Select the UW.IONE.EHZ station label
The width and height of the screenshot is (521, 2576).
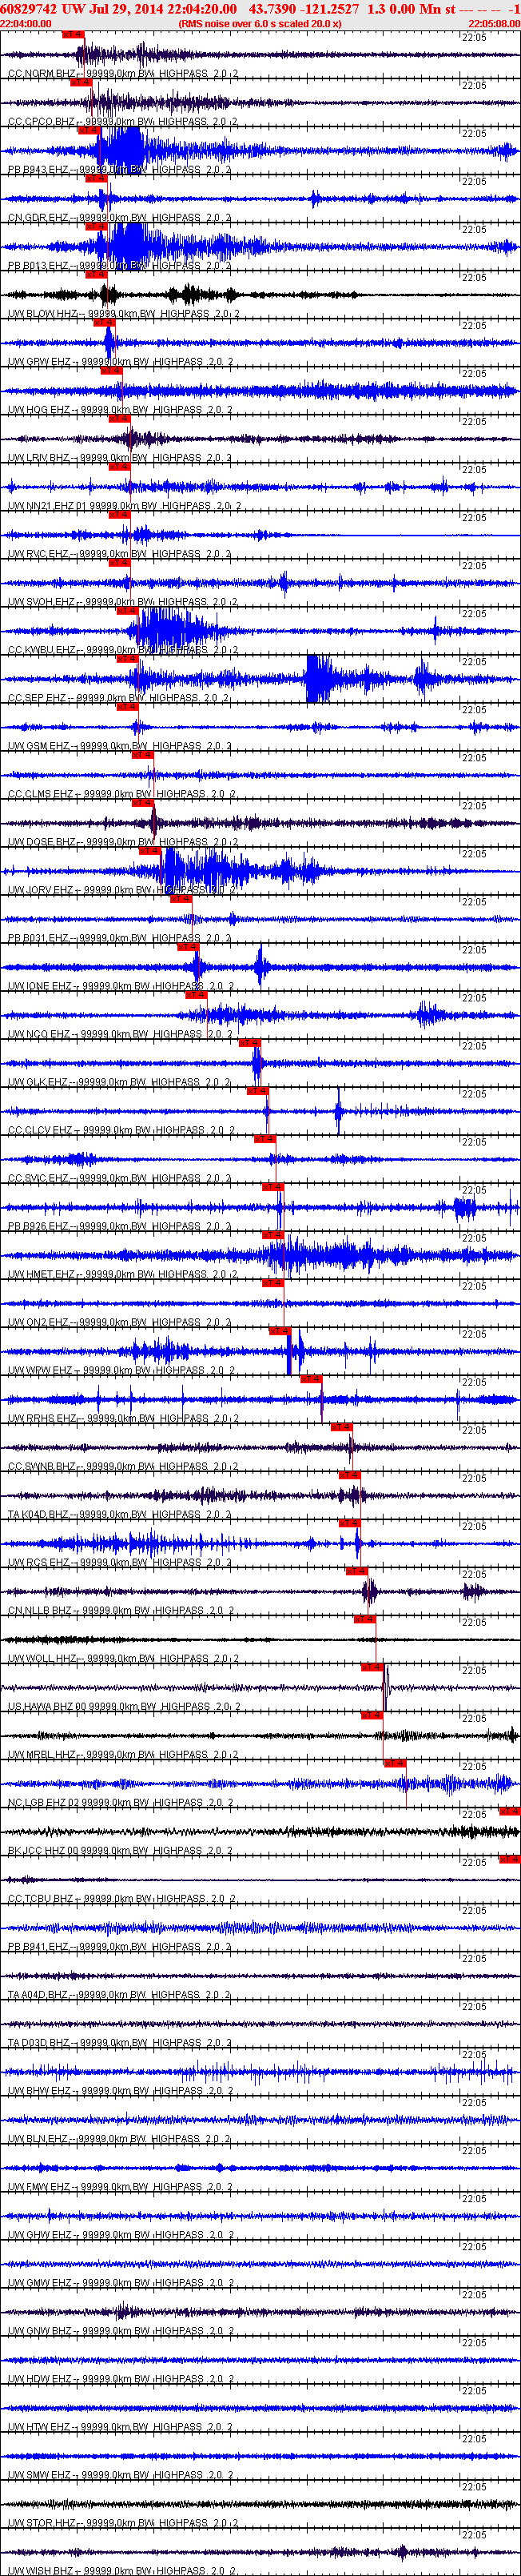pos(40,986)
